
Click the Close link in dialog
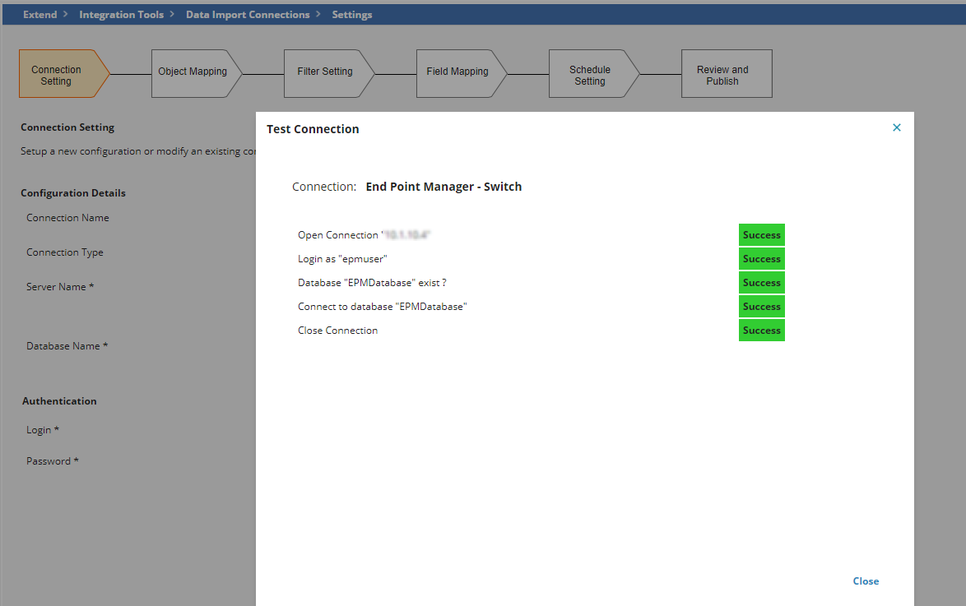(x=866, y=581)
